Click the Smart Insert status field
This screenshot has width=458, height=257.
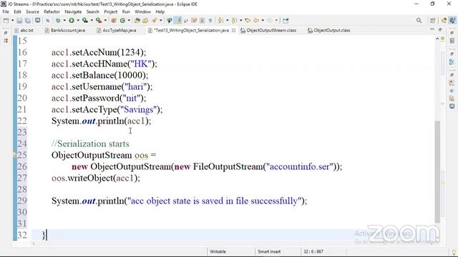coord(269,251)
